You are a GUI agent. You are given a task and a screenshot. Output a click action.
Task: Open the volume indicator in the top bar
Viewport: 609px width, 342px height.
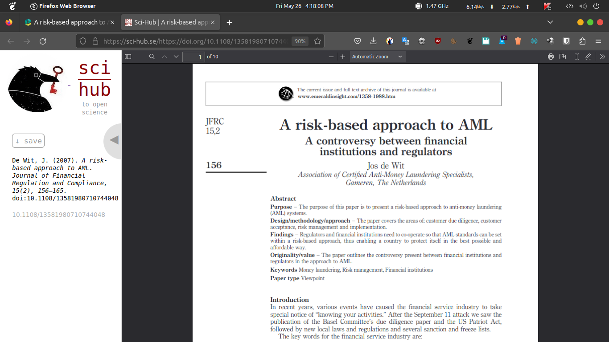click(583, 6)
